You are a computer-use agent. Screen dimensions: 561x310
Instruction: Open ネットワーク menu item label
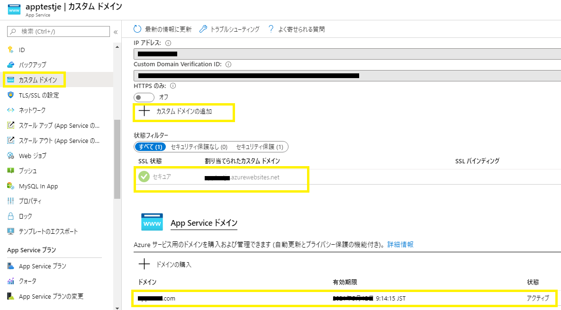pyautogui.click(x=32, y=110)
